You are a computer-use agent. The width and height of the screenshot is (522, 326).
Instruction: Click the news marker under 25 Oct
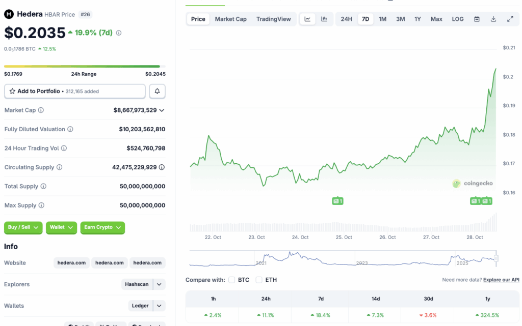(337, 201)
